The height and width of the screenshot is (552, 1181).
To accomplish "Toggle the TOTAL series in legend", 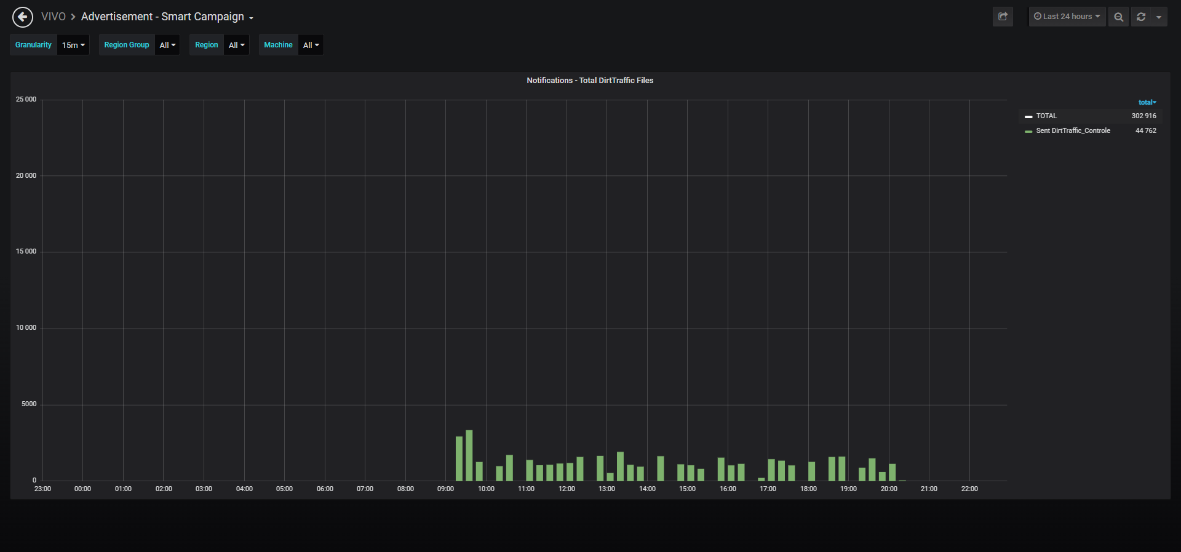I will click(1046, 116).
